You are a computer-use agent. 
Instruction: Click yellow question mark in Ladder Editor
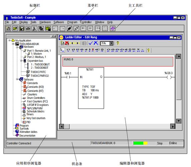118,43
